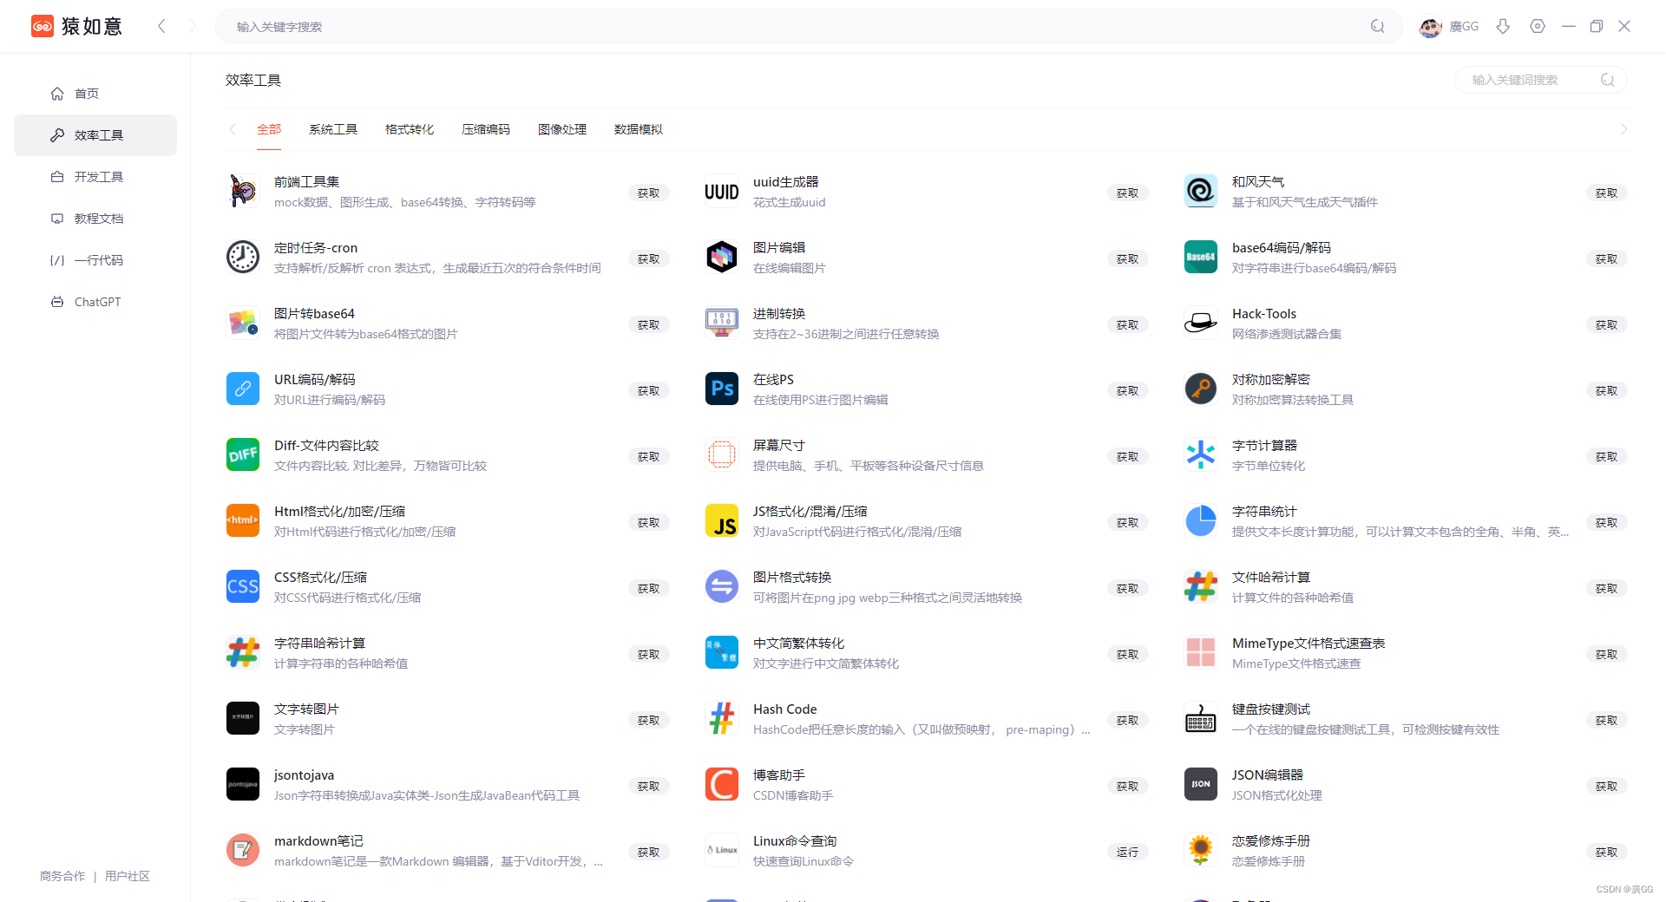This screenshot has height=902, width=1666.
Task: Open the 字节计算器 icon
Action: tap(1201, 455)
